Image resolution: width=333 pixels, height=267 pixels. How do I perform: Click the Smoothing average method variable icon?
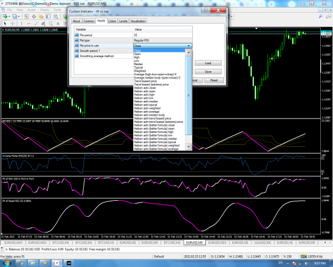(x=77, y=56)
